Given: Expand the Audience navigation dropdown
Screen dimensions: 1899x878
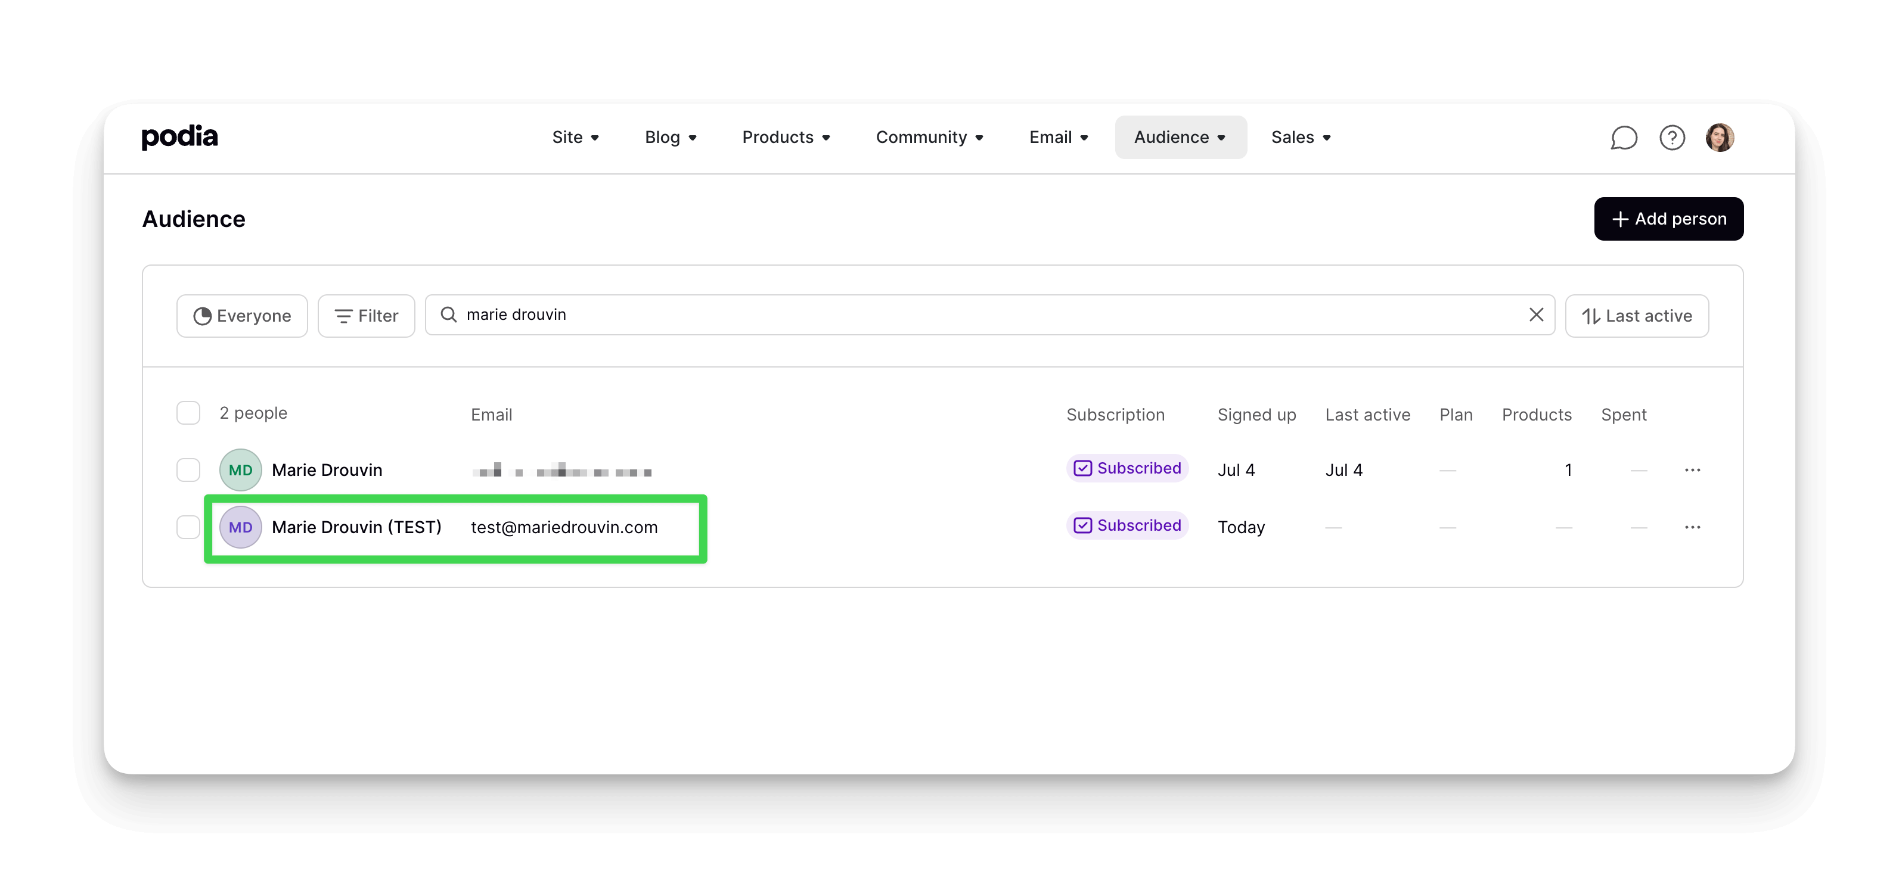Looking at the screenshot, I should click(x=1180, y=138).
